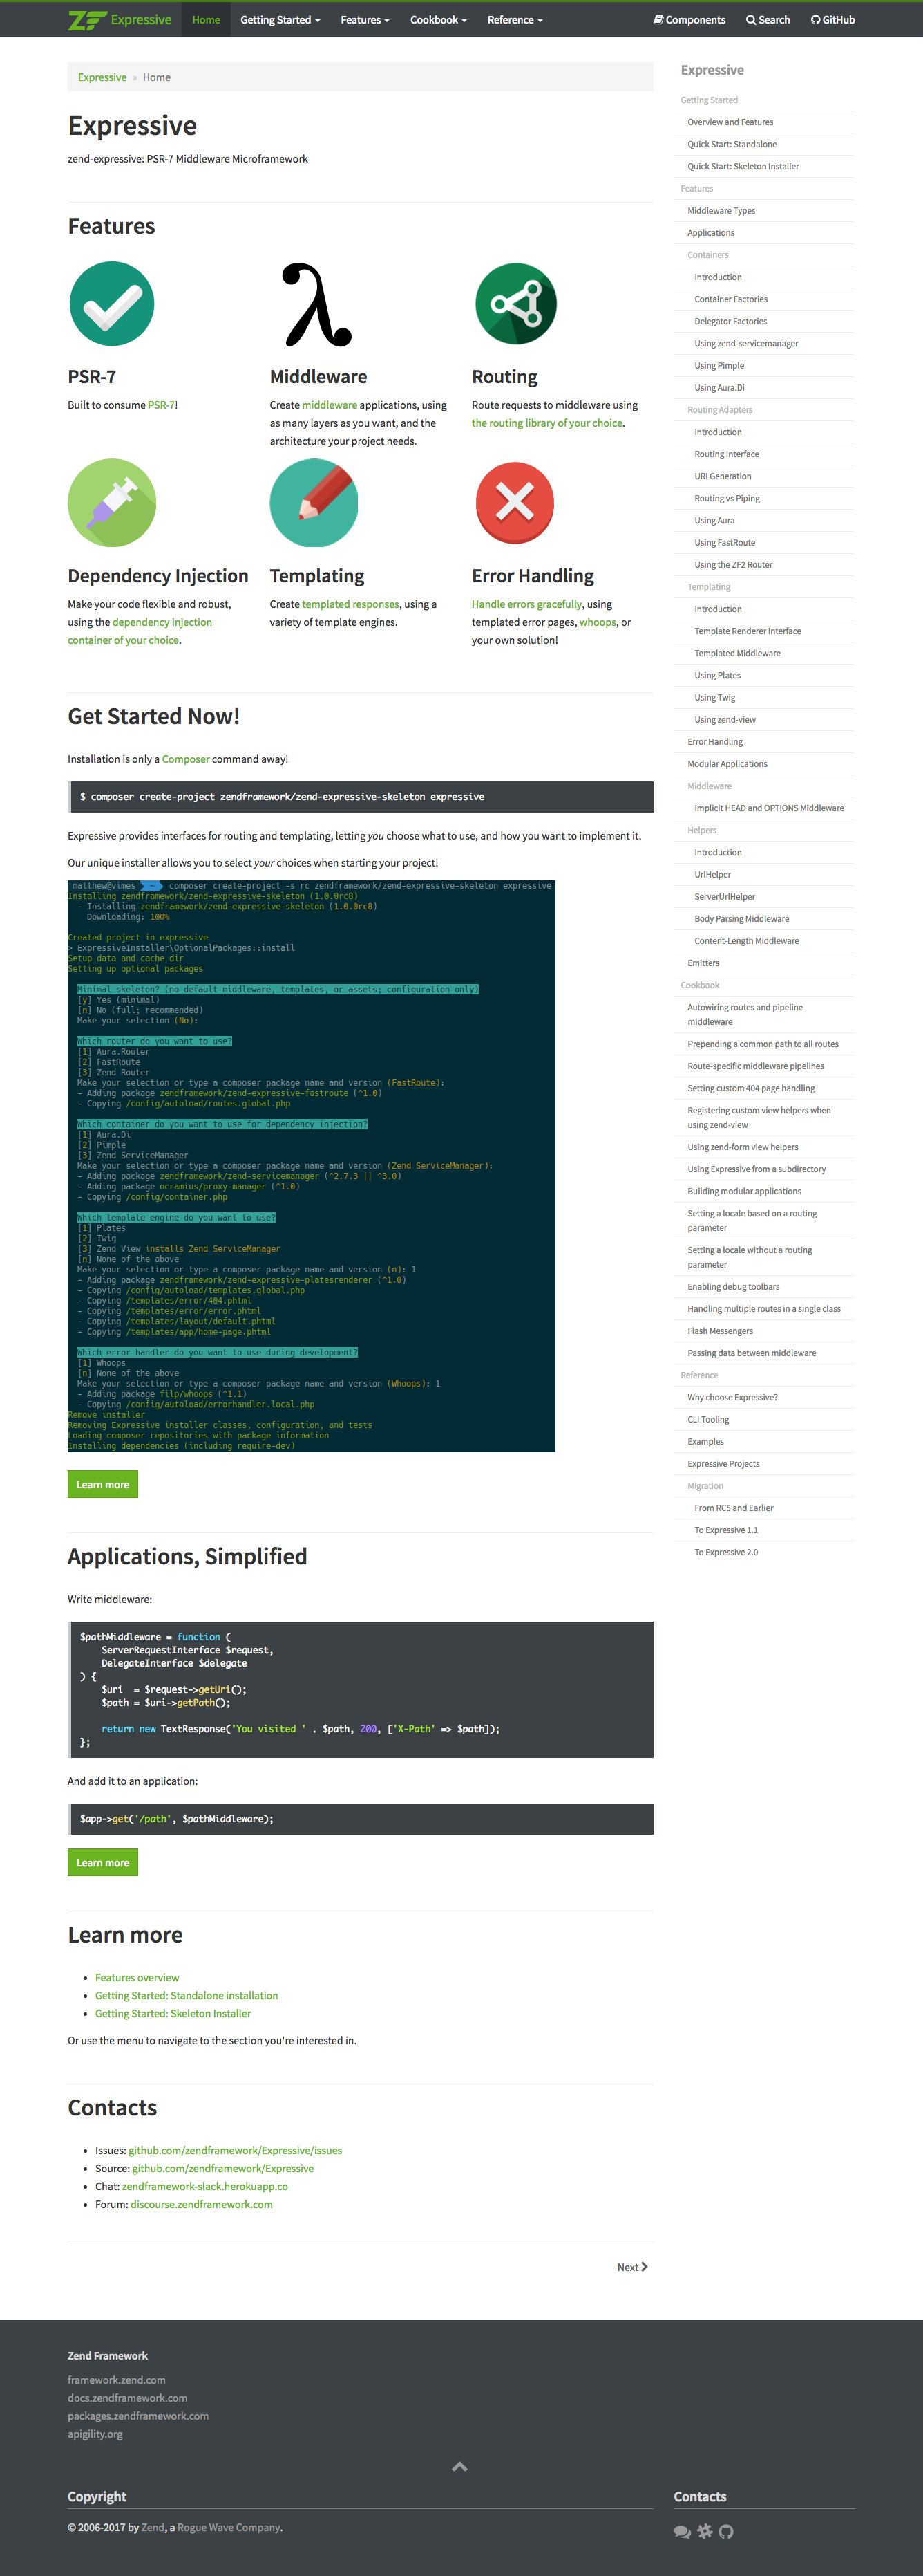Expand the Getting Started dropdown menu
This screenshot has width=923, height=2576.
tap(280, 19)
